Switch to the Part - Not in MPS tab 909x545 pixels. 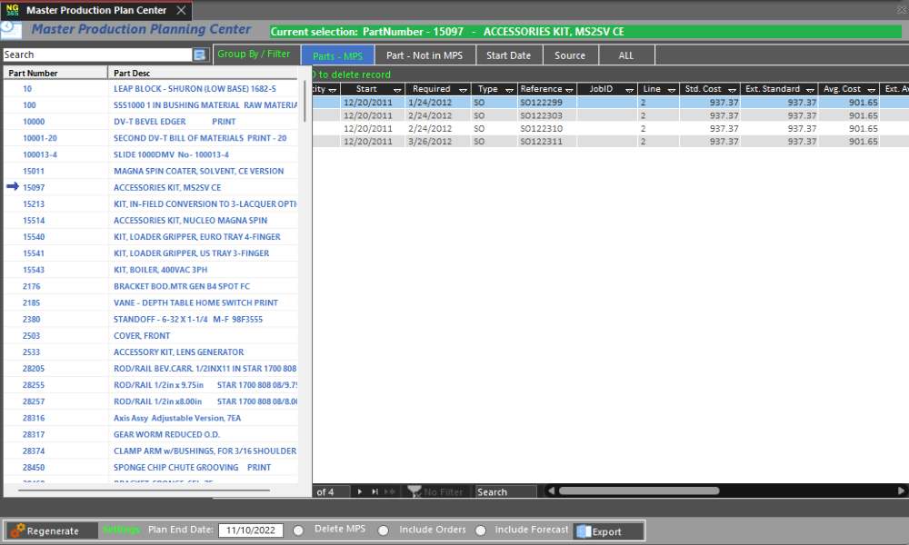click(425, 55)
